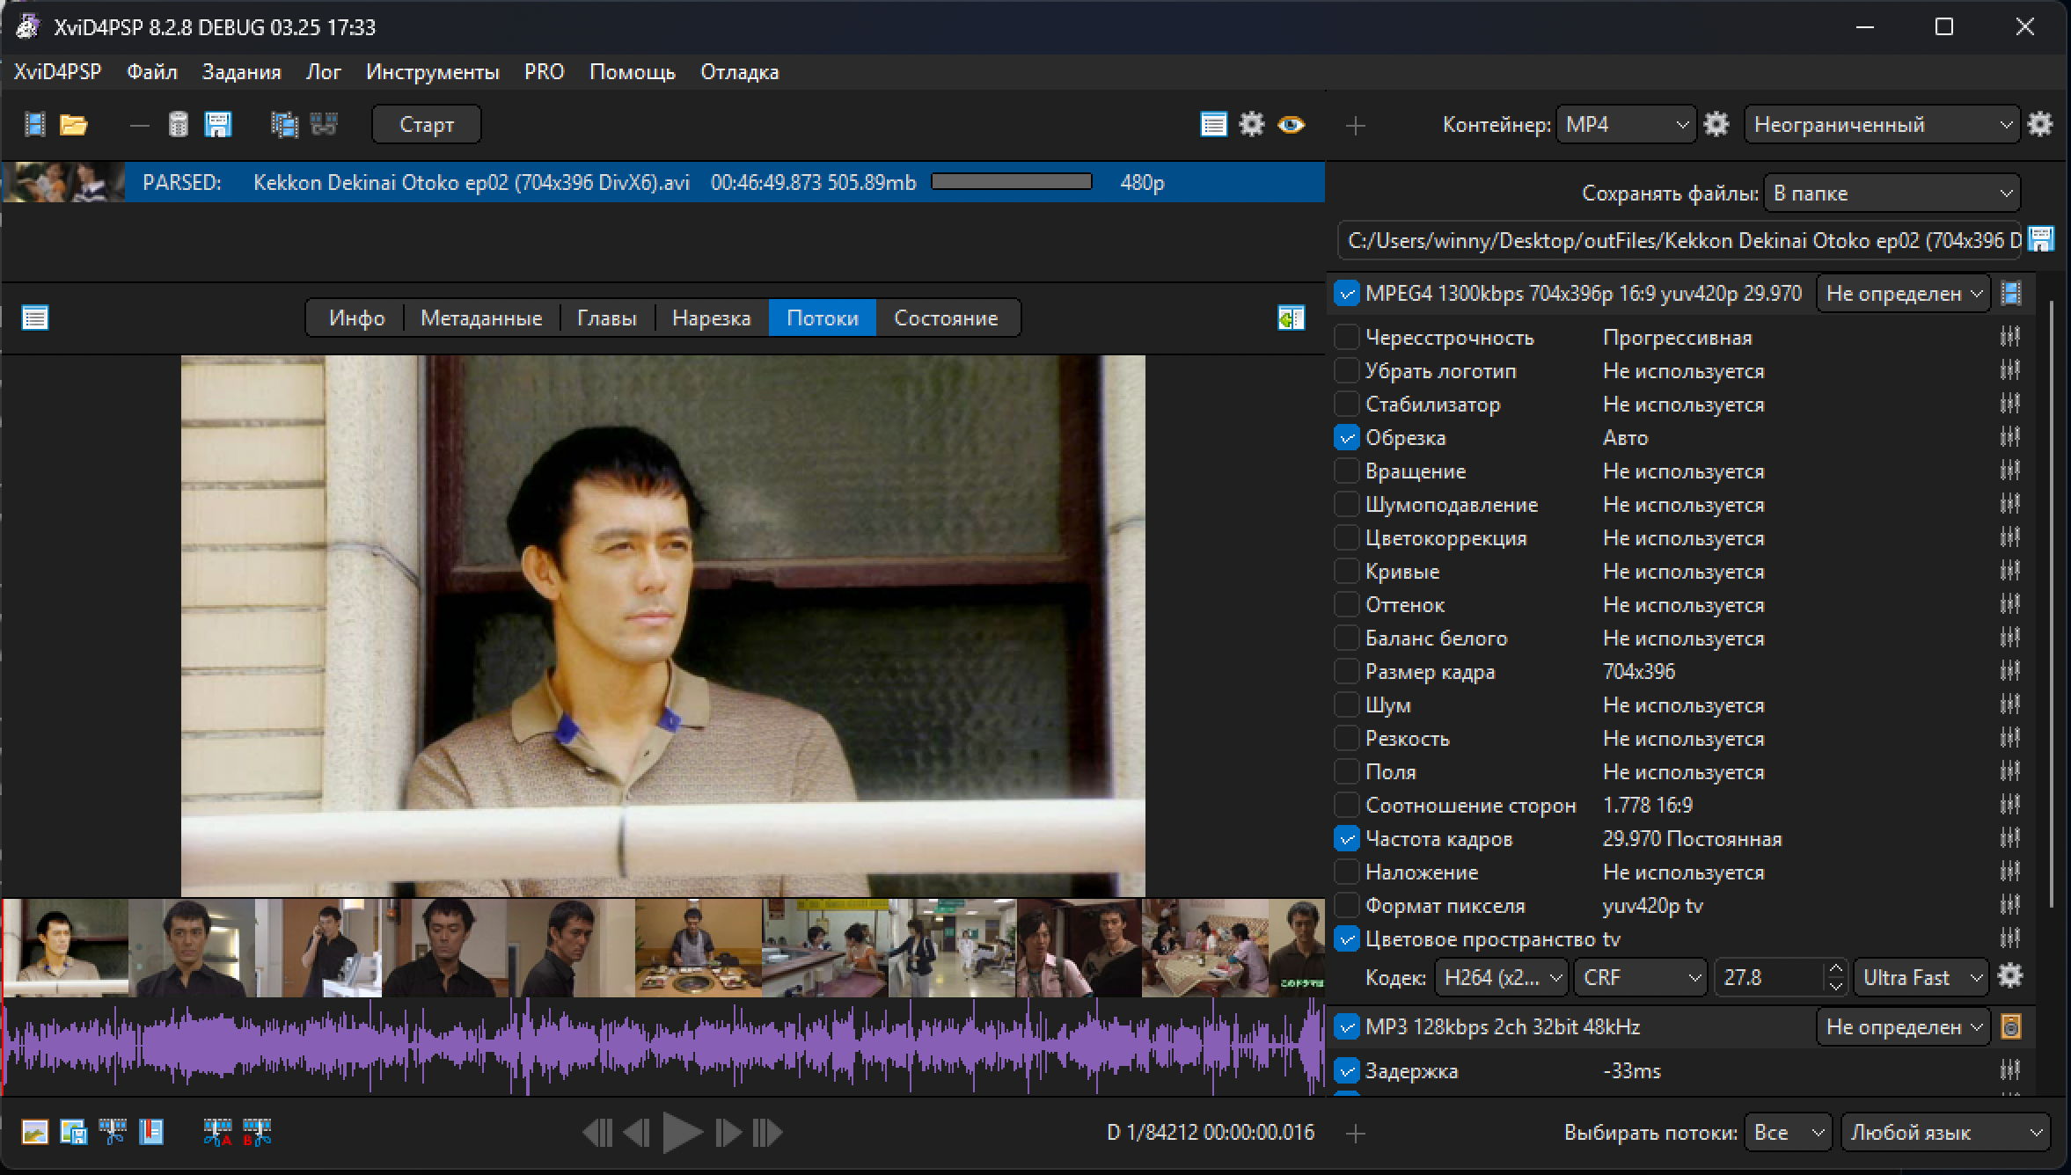The width and height of the screenshot is (2071, 1175).
Task: Click the gear icon next to the Контейнер dropdown
Action: (1716, 124)
